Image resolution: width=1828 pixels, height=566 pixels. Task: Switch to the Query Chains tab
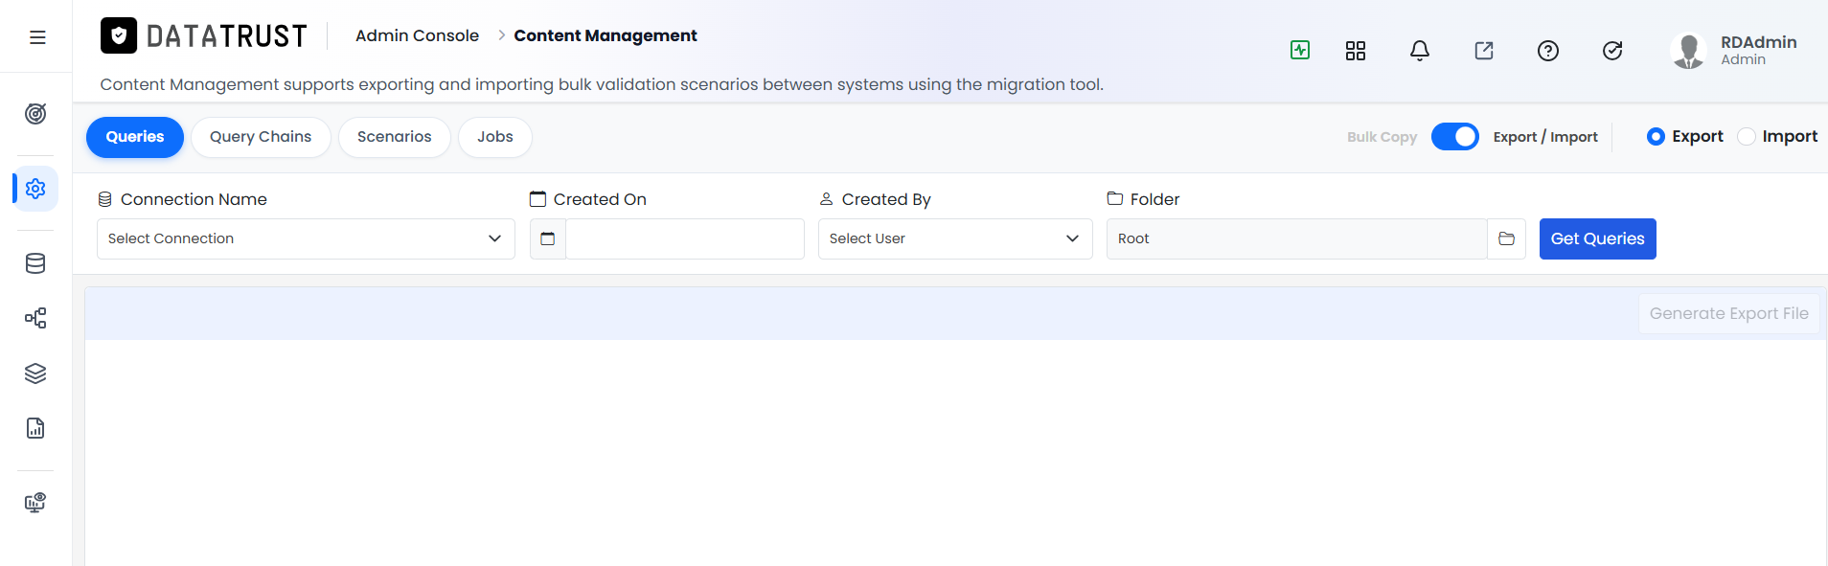261,137
